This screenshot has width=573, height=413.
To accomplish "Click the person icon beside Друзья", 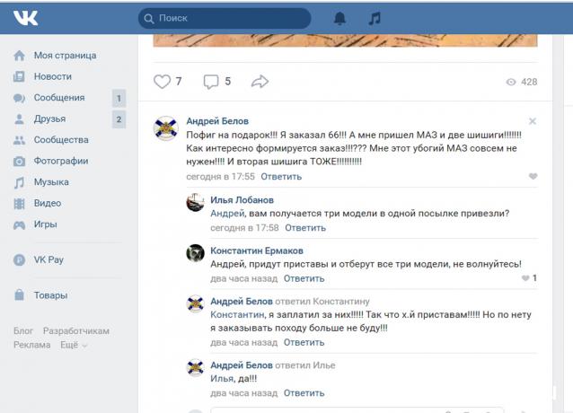I will point(19,119).
